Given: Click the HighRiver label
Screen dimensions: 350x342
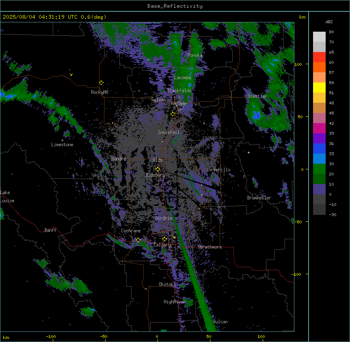Looking at the screenshot, I should pyautogui.click(x=175, y=302).
